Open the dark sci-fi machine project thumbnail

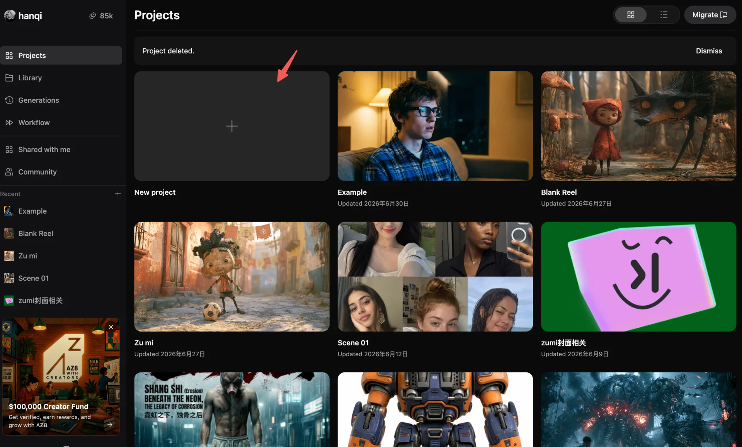(x=638, y=410)
